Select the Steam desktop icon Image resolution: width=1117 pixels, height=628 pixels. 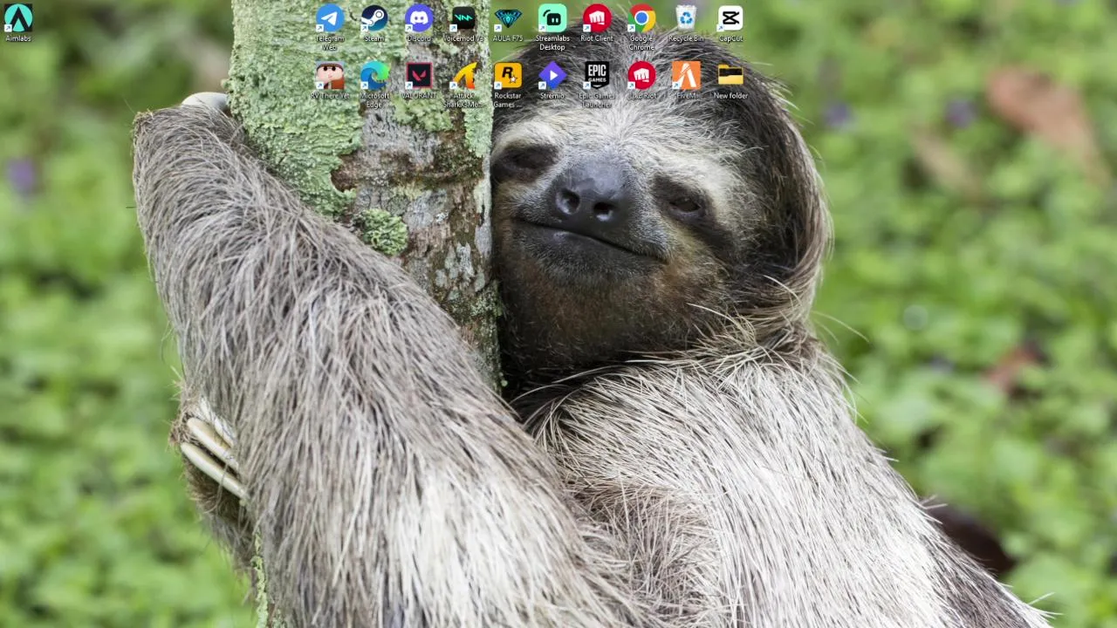[374, 23]
